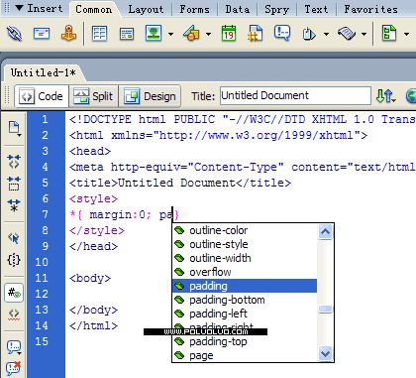416x378 pixels.
Task: Switch to the Common tab
Action: point(94,9)
